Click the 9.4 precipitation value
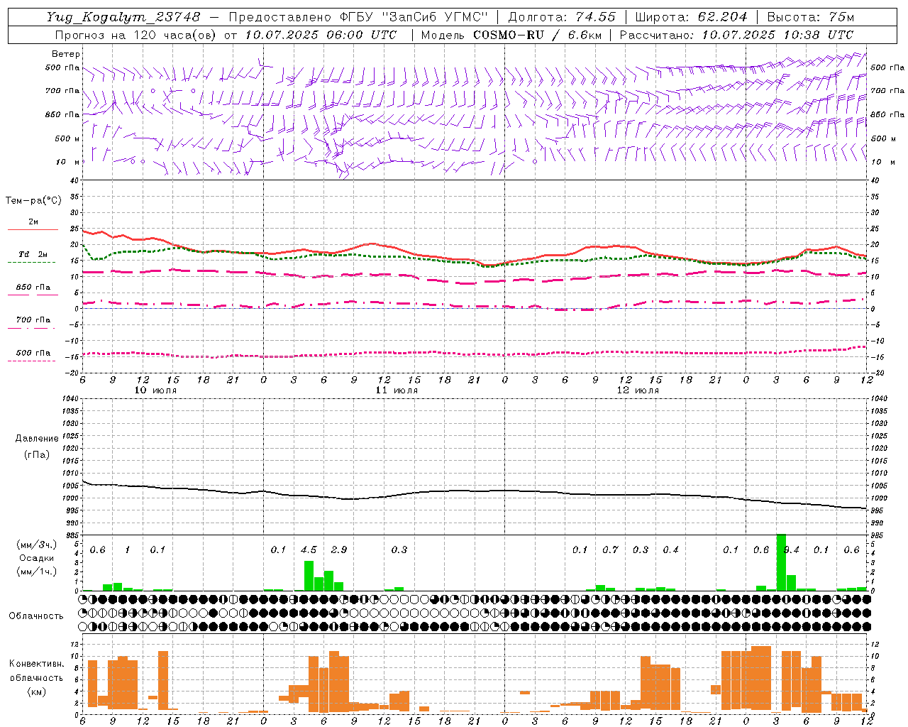This screenshot has width=908, height=727. 791,550
